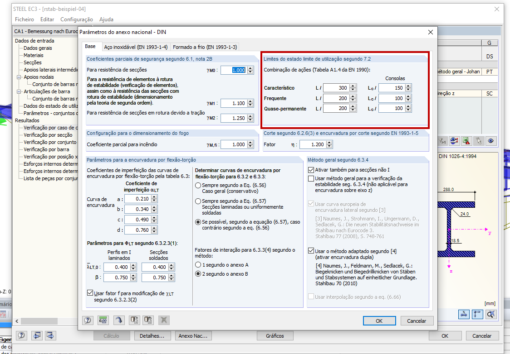Image resolution: width=510 pixels, height=354 pixels.
Task: Toggle the filter >1 icon
Action: pyautogui.click(x=442, y=141)
